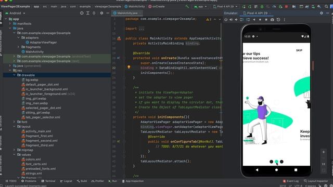The width and height of the screenshot is (333, 187).
Task: Open Emulator panel gear settings
Action: (x=322, y=13)
